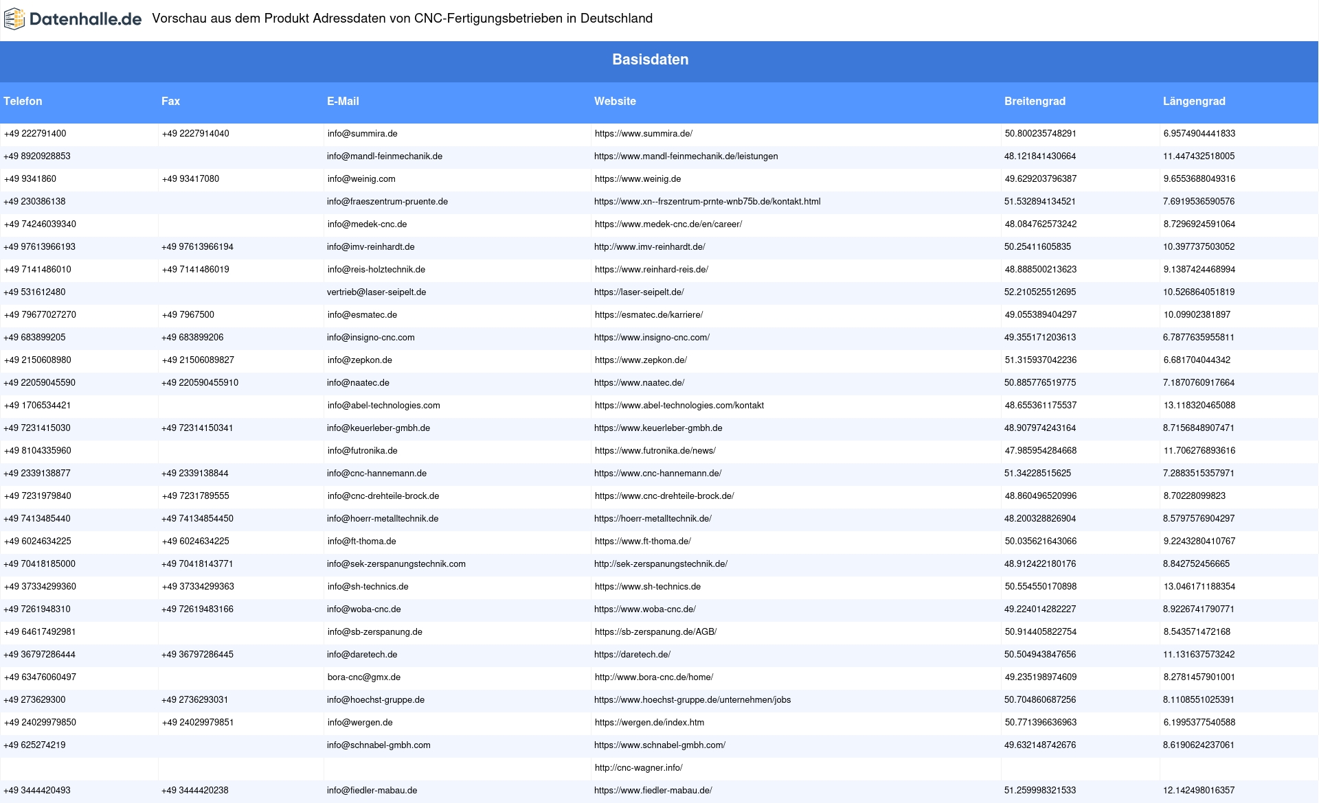Open the https://www.futronika.de/news/ link
Viewport: 1319px width, 803px height.
pyautogui.click(x=655, y=451)
